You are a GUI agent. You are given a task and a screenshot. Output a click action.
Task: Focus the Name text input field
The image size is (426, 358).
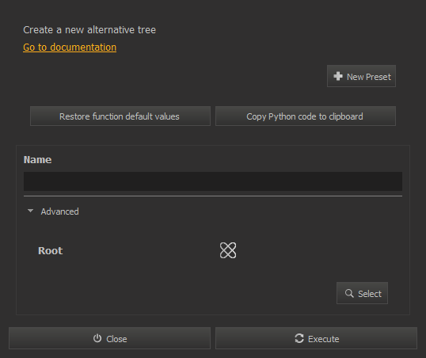(x=213, y=181)
